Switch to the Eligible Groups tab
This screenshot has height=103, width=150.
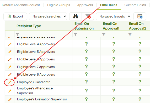click(x=58, y=5)
